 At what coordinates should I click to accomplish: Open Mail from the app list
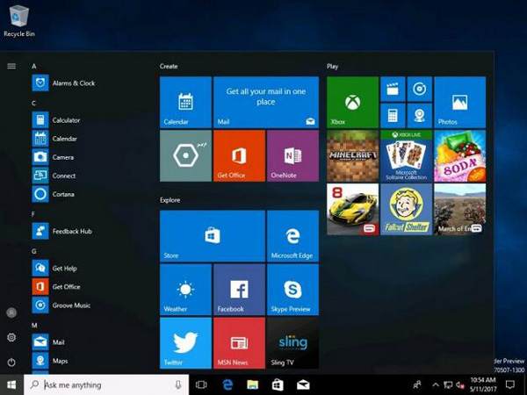[48, 342]
